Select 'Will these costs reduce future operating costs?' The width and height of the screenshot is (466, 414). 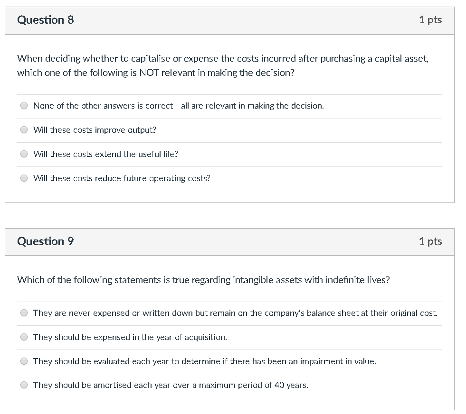click(x=24, y=178)
